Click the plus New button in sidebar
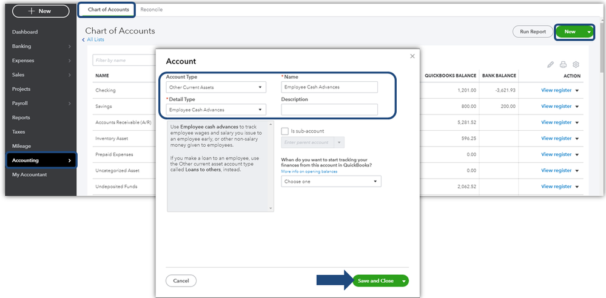 coord(40,11)
